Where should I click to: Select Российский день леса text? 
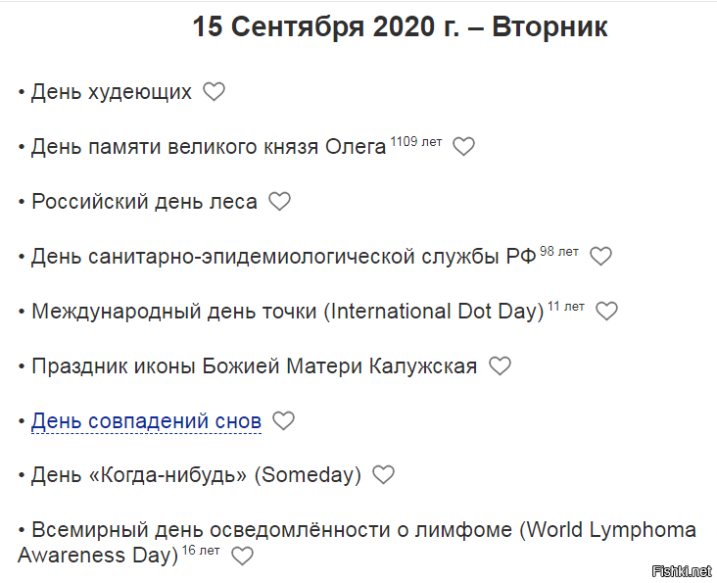[x=144, y=202]
